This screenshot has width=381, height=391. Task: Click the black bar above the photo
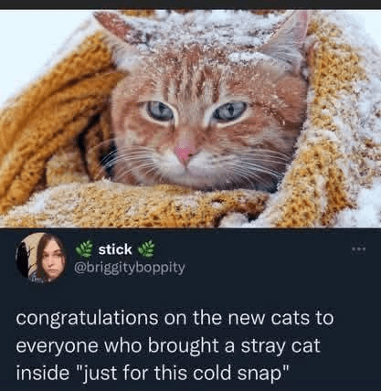(190, 5)
